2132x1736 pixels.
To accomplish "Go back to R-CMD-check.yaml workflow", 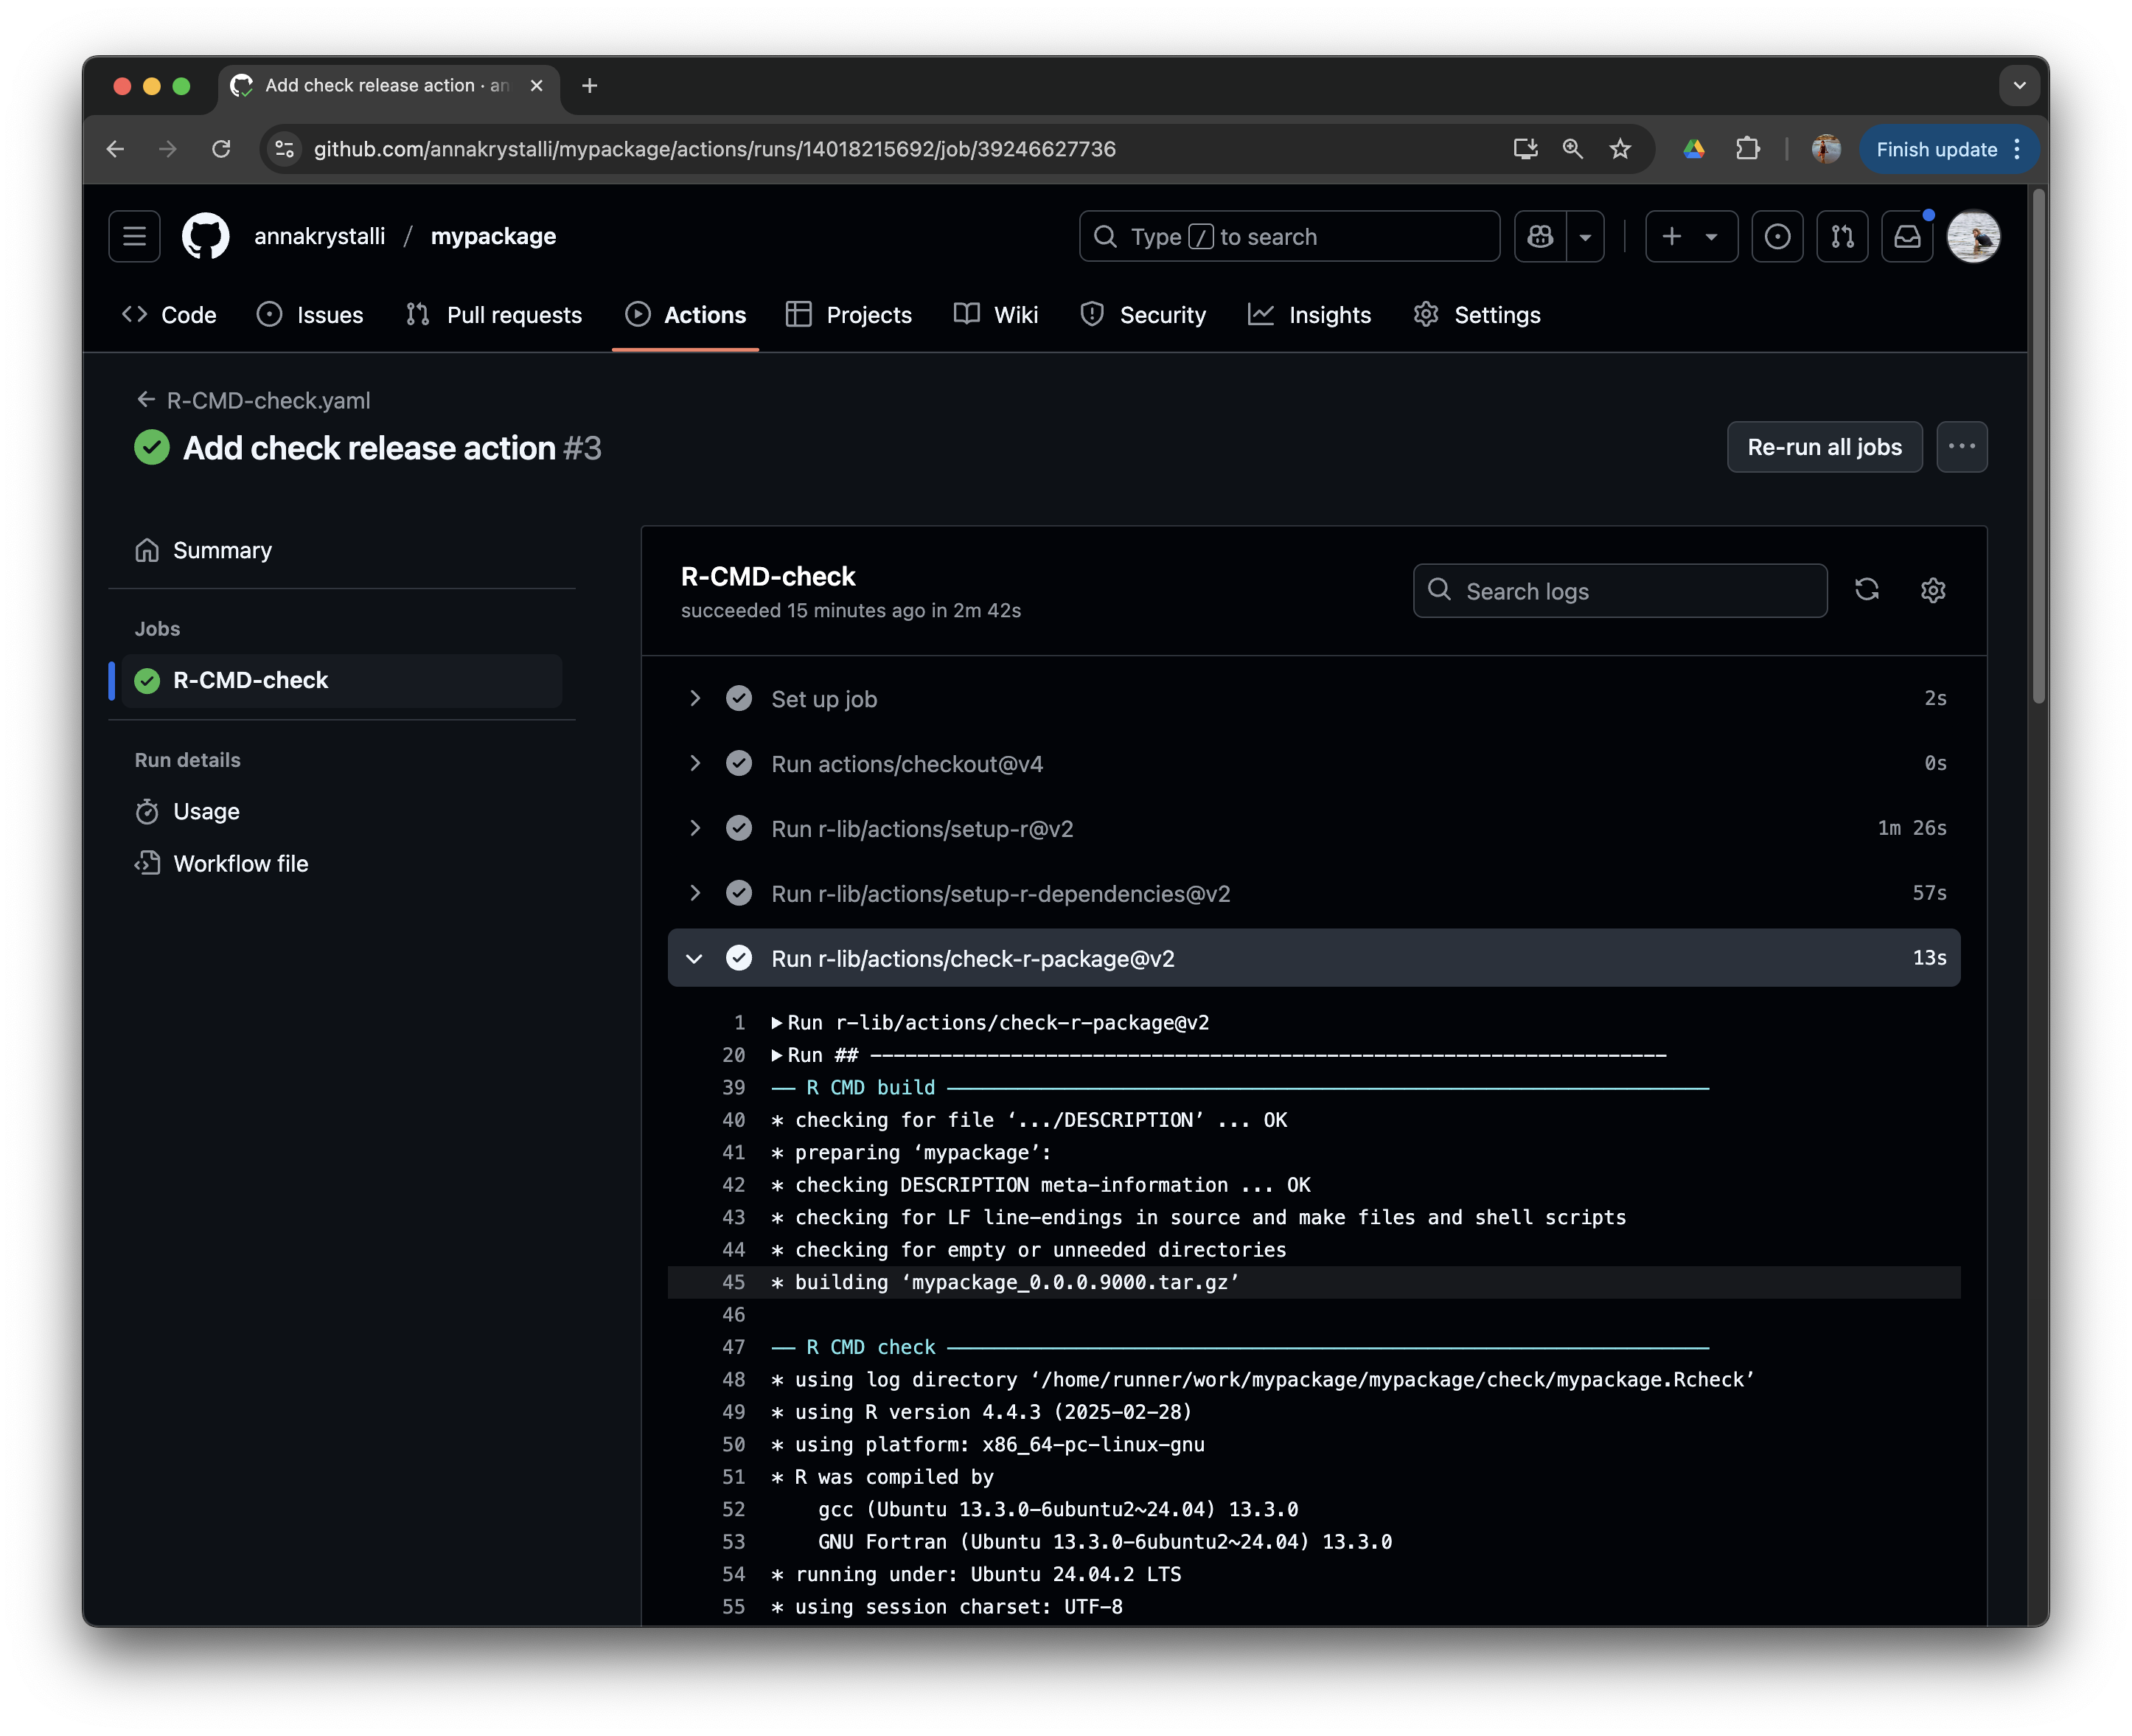I will (x=253, y=400).
